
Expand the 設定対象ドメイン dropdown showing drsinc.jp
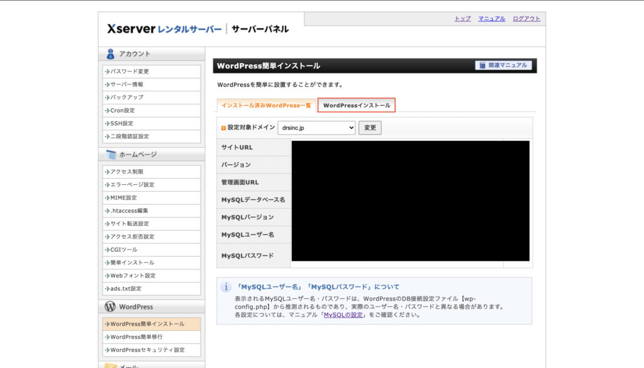[x=317, y=128]
